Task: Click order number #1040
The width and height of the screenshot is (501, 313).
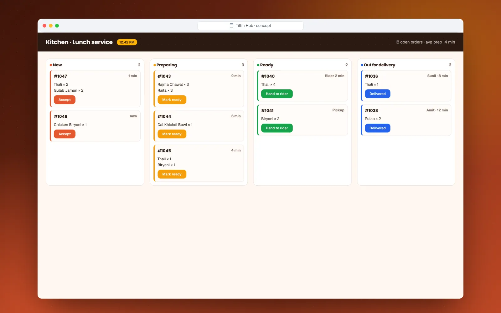Action: pos(268,76)
